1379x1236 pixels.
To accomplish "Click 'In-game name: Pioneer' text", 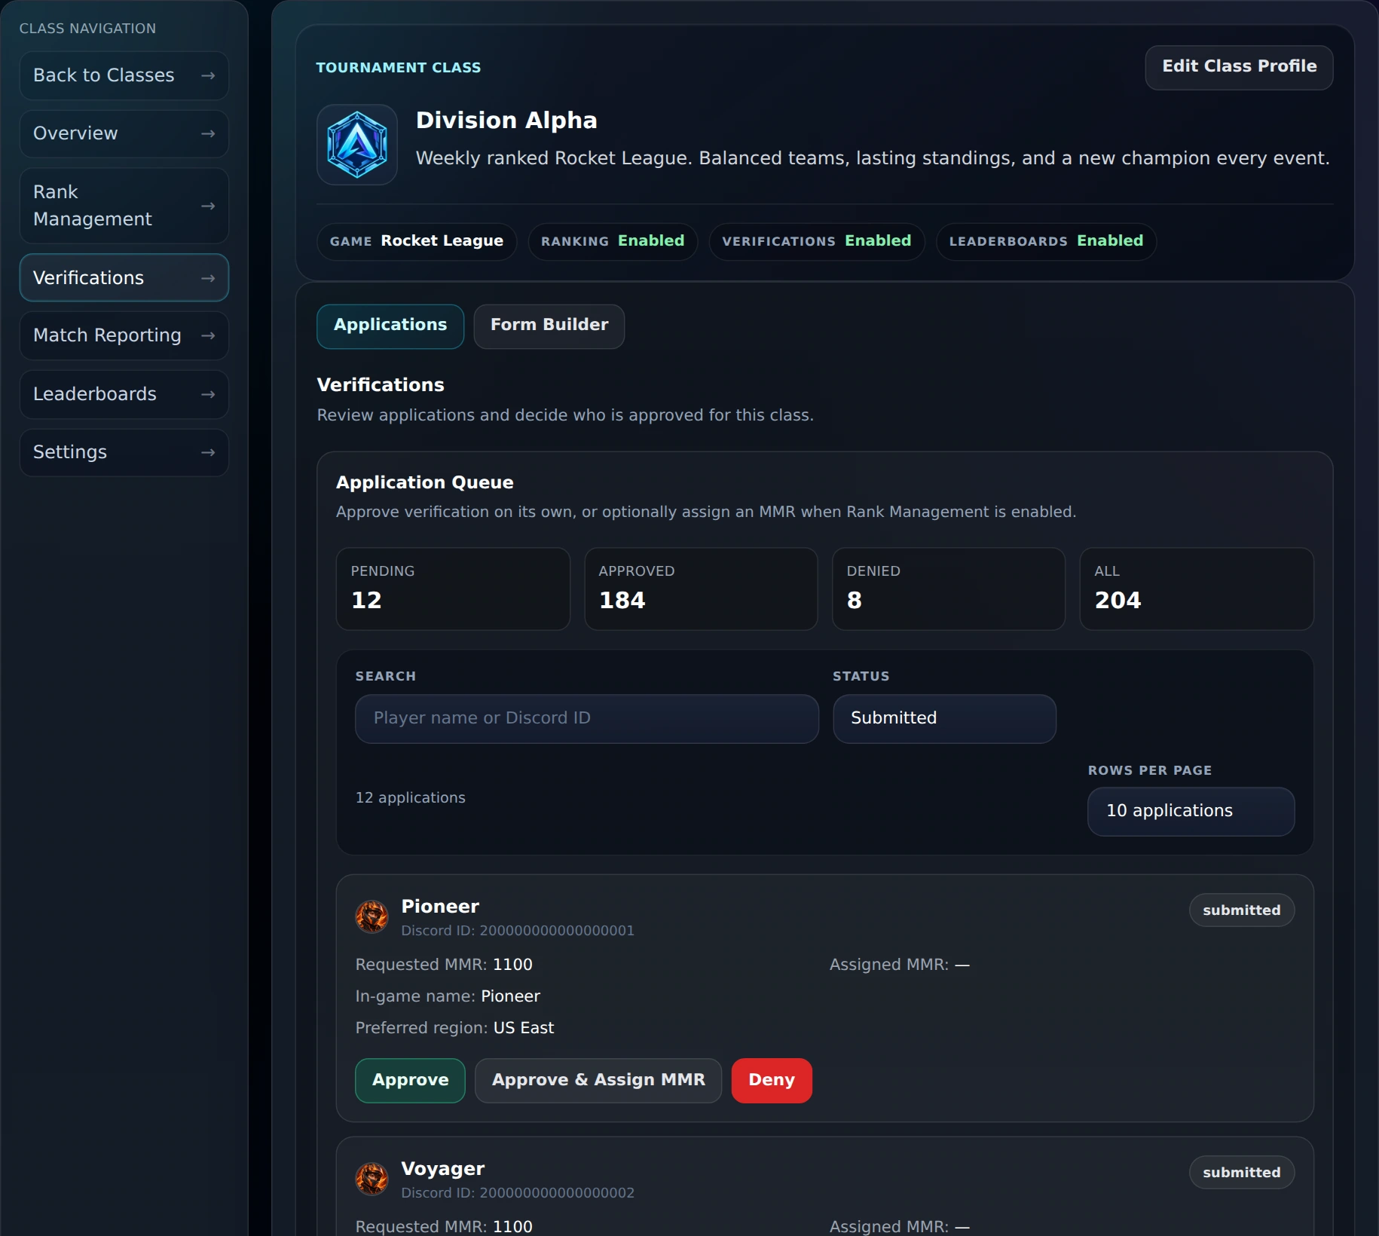I will click(448, 996).
